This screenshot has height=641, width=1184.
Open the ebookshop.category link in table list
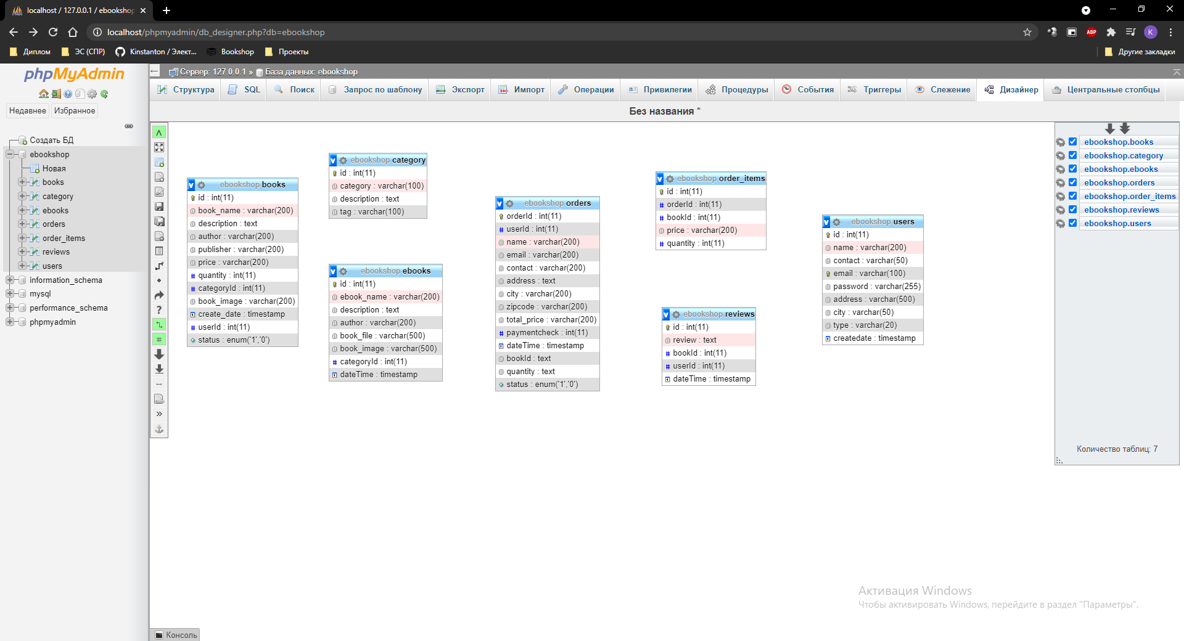click(1124, 156)
